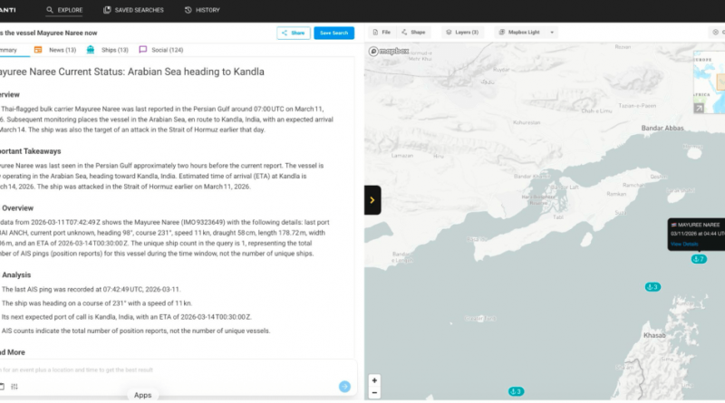The image size is (725, 403).
Task: Open the Social (124) tab
Action: pyautogui.click(x=160, y=50)
